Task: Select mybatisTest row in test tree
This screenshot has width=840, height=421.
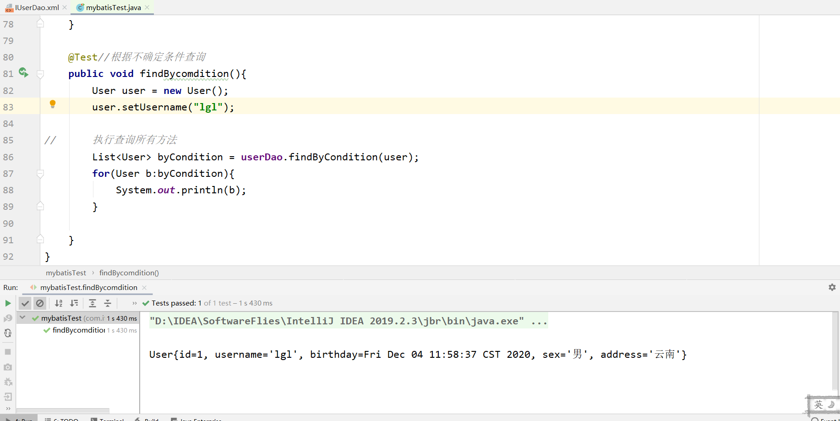Action: (x=78, y=318)
